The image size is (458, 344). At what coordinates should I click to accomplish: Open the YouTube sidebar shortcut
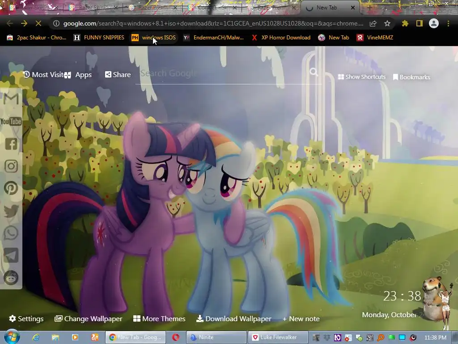coord(11,121)
